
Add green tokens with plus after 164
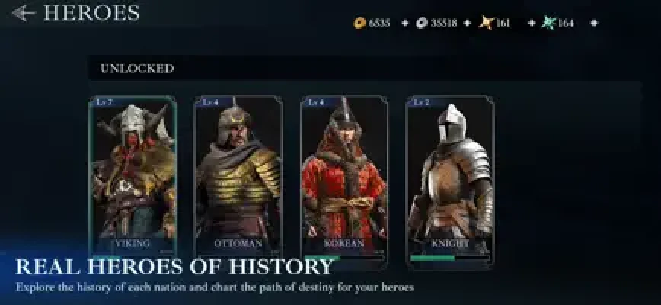[593, 24]
